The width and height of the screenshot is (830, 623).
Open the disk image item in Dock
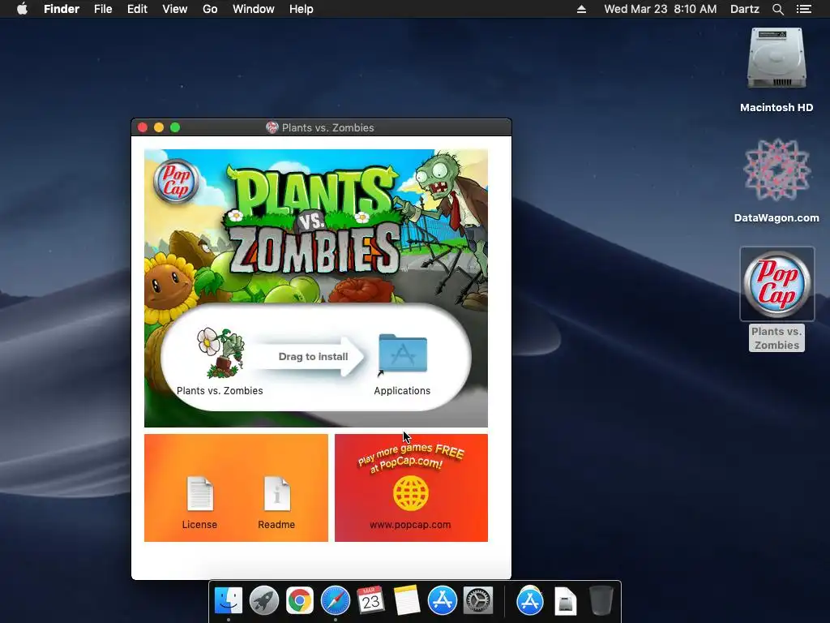[565, 601]
